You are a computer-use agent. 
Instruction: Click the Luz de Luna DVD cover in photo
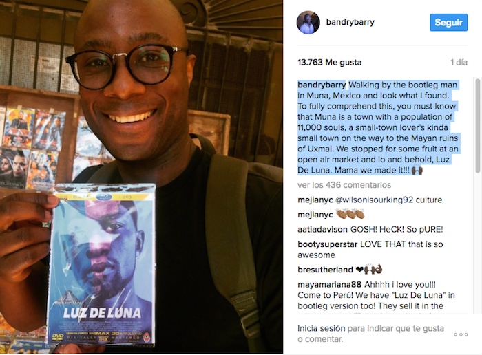[102, 266]
